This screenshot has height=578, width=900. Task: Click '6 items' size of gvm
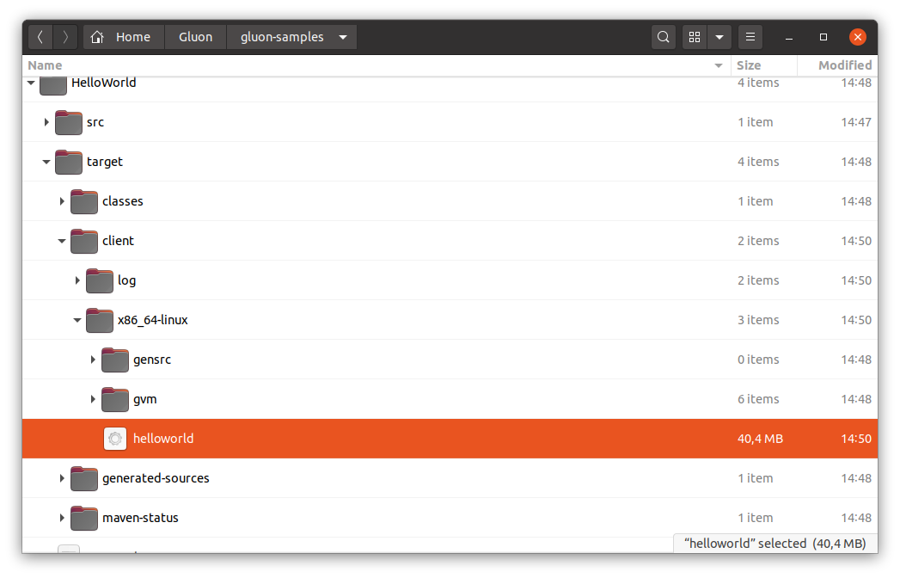[758, 399]
